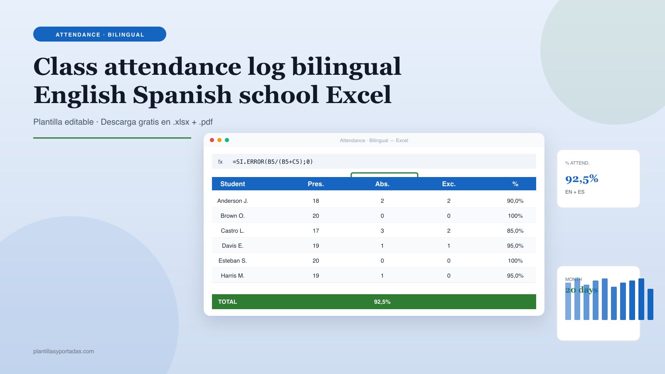Image resolution: width=665 pixels, height=374 pixels.
Task: Click the TOTAL row label
Action: pyautogui.click(x=227, y=302)
